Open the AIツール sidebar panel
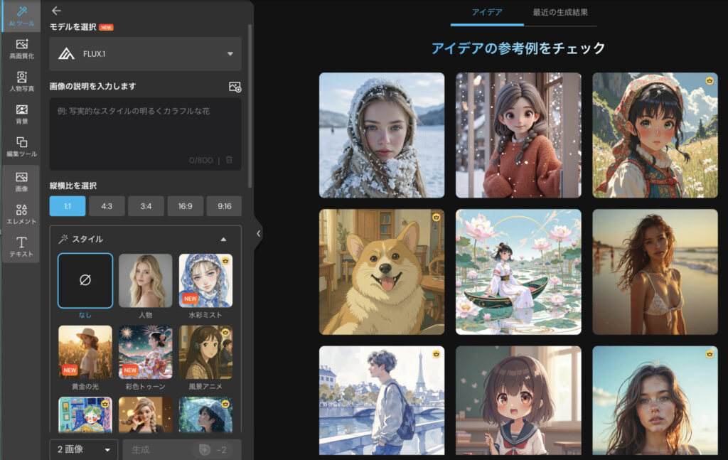The image size is (728, 460). (21, 16)
